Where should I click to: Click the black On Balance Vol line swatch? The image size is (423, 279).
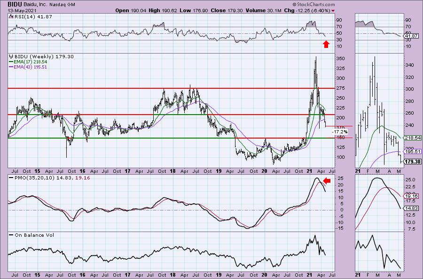[11, 235]
